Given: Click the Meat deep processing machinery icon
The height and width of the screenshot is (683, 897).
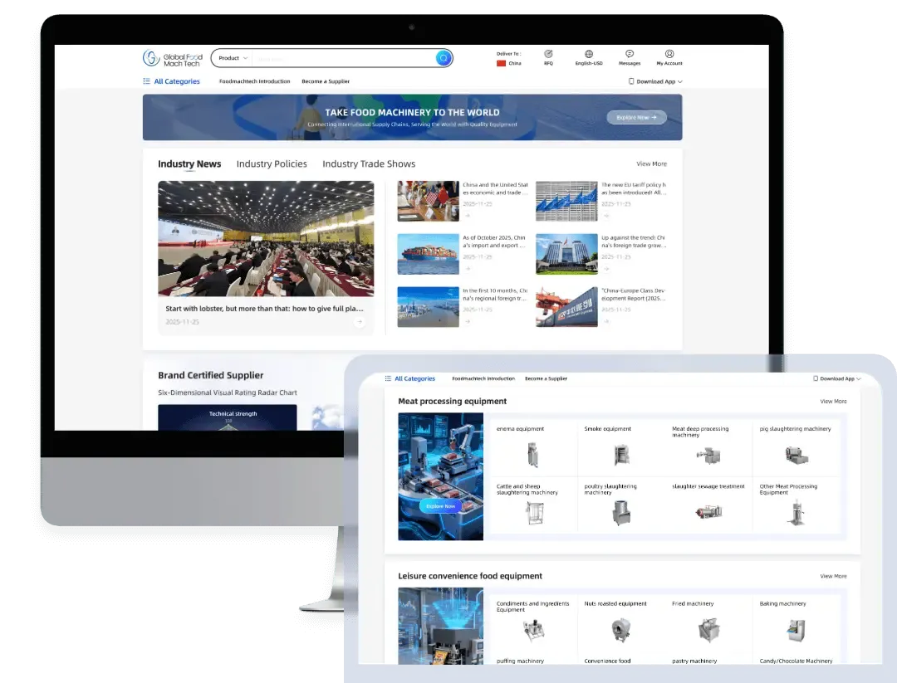Looking at the screenshot, I should [x=708, y=456].
